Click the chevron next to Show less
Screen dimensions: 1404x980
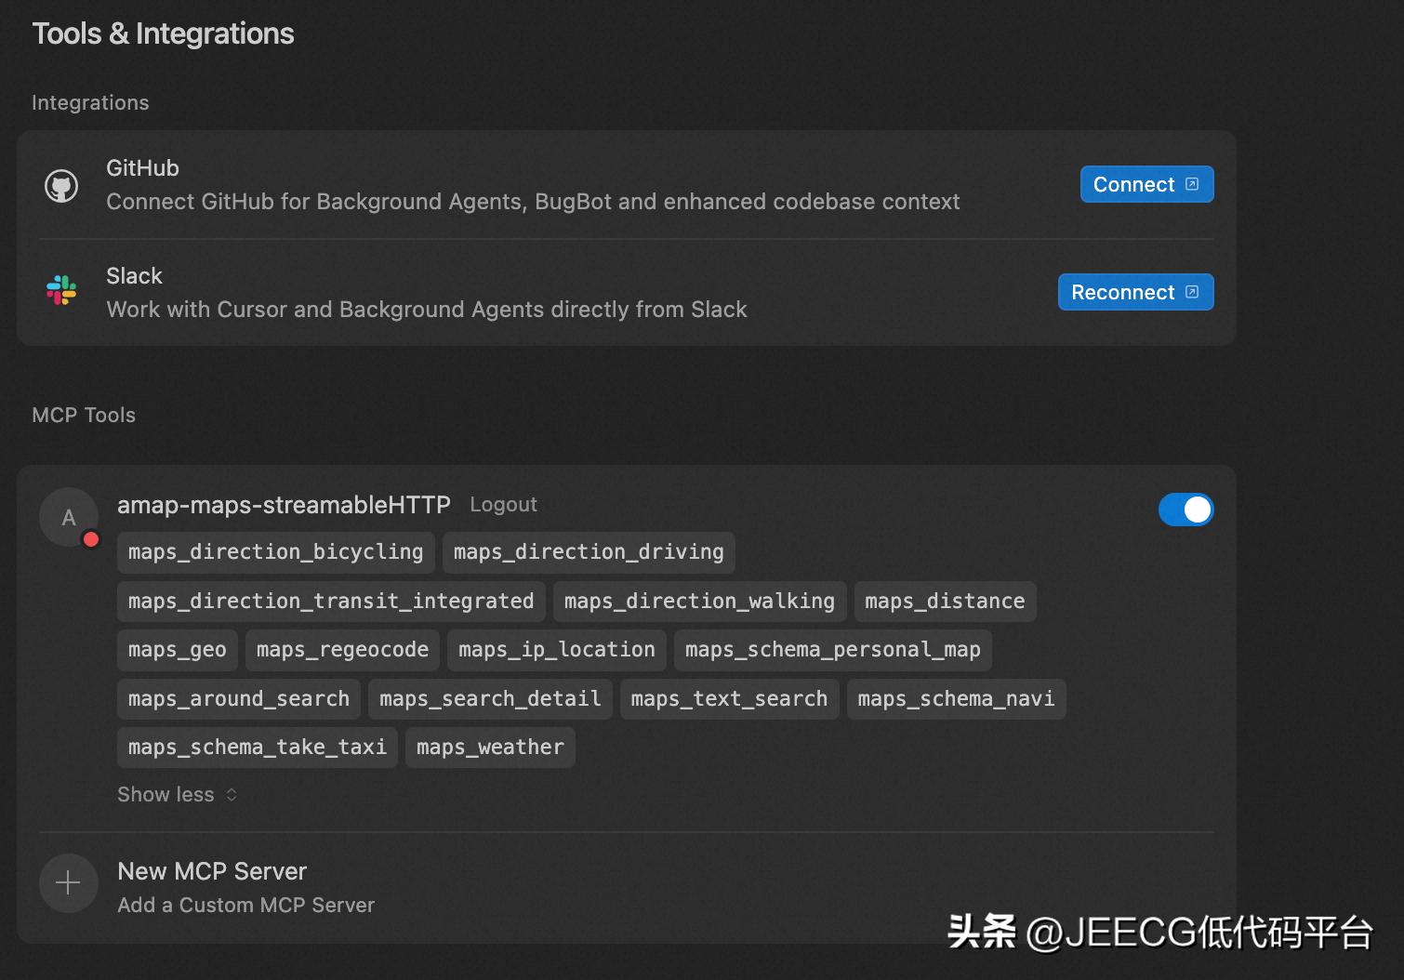[x=232, y=794]
